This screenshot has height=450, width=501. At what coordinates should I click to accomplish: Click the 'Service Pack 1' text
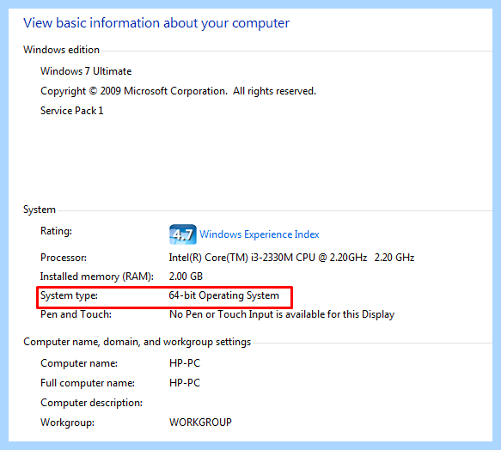point(72,111)
